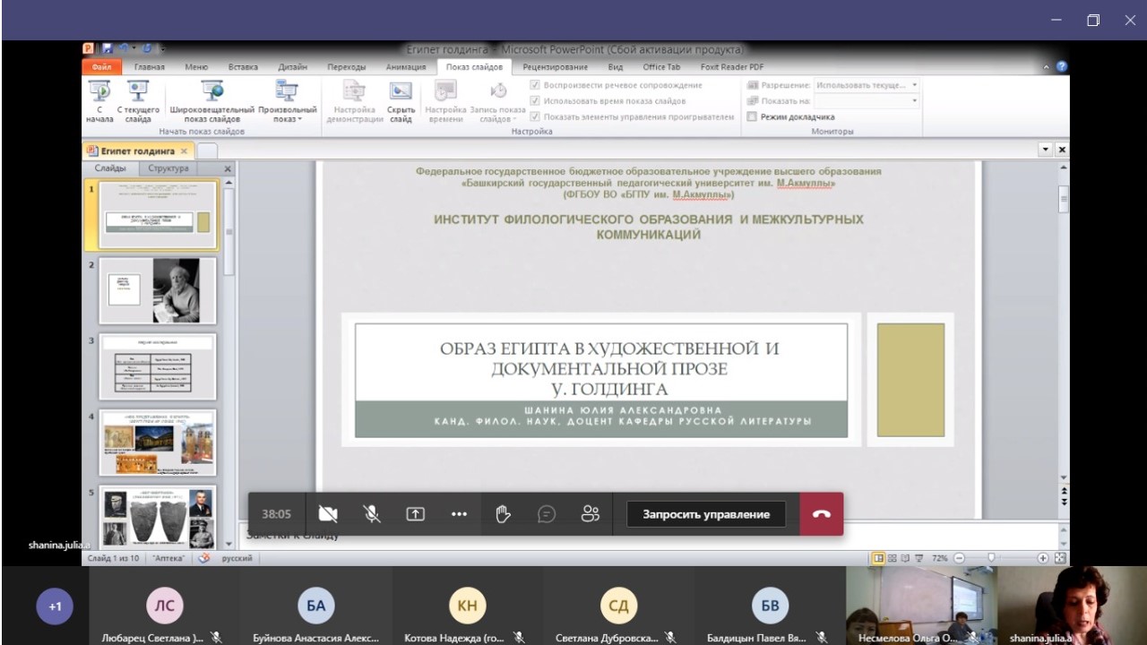Enable the Режим докладчика checkbox
The height and width of the screenshot is (645, 1147).
[752, 116]
